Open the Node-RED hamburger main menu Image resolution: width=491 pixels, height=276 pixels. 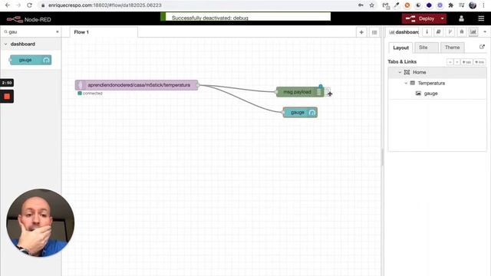[x=481, y=18]
